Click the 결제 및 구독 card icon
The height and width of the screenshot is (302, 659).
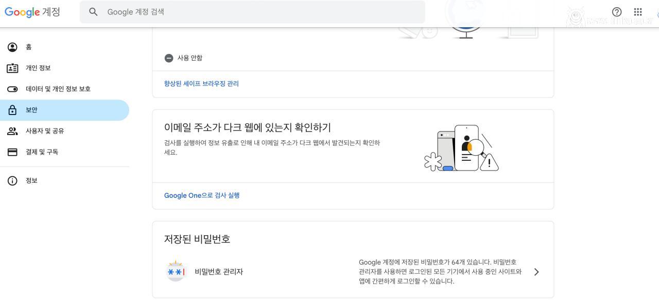coord(12,152)
